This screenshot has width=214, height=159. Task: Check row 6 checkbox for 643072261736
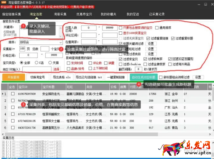click(x=13, y=128)
